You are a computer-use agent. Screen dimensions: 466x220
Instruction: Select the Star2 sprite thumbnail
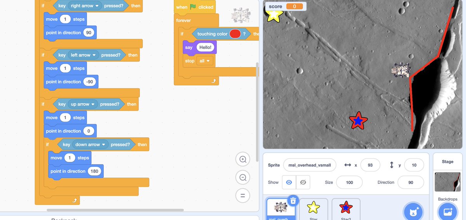point(346,209)
